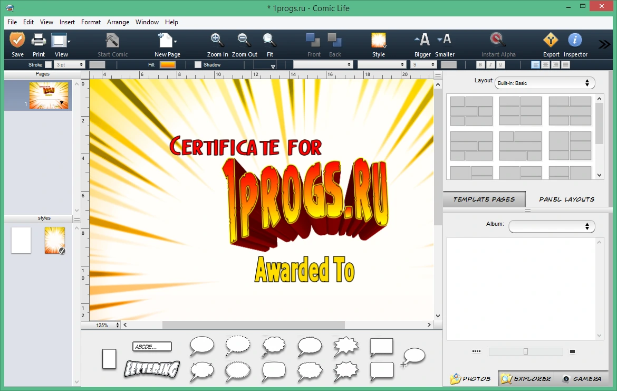Enable the Shadow checkbox

198,64
